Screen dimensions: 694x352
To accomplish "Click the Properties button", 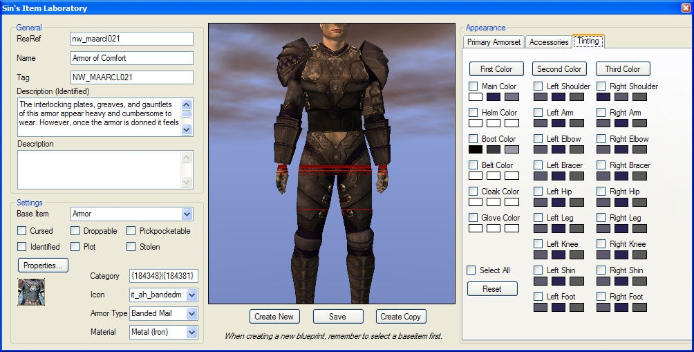I will click(x=43, y=266).
